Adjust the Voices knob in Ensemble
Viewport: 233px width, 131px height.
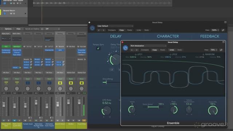pyautogui.click(x=132, y=110)
